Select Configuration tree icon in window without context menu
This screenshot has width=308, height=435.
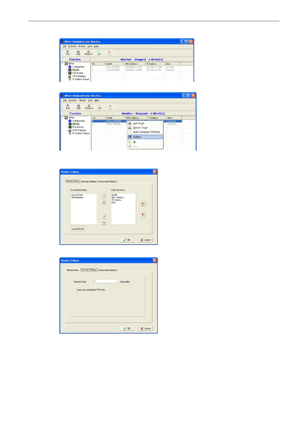click(x=70, y=67)
